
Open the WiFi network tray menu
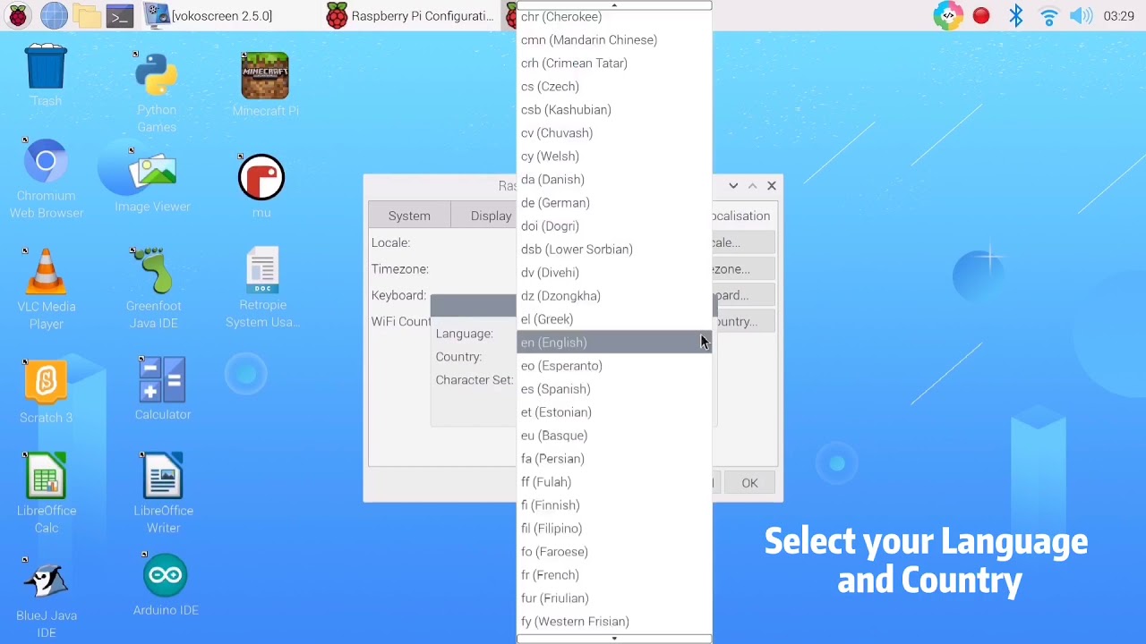pyautogui.click(x=1048, y=15)
